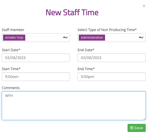Click the floppy disk icon on Save
The height and width of the screenshot is (135, 148).
click(x=132, y=128)
